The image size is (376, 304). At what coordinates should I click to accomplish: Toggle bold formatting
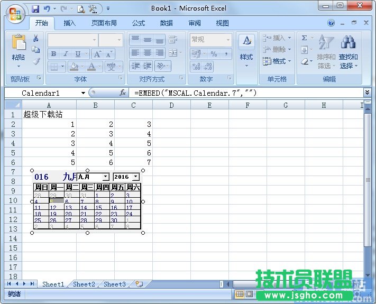click(x=53, y=54)
